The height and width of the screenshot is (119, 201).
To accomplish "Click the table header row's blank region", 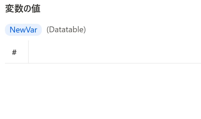I will (115, 52).
